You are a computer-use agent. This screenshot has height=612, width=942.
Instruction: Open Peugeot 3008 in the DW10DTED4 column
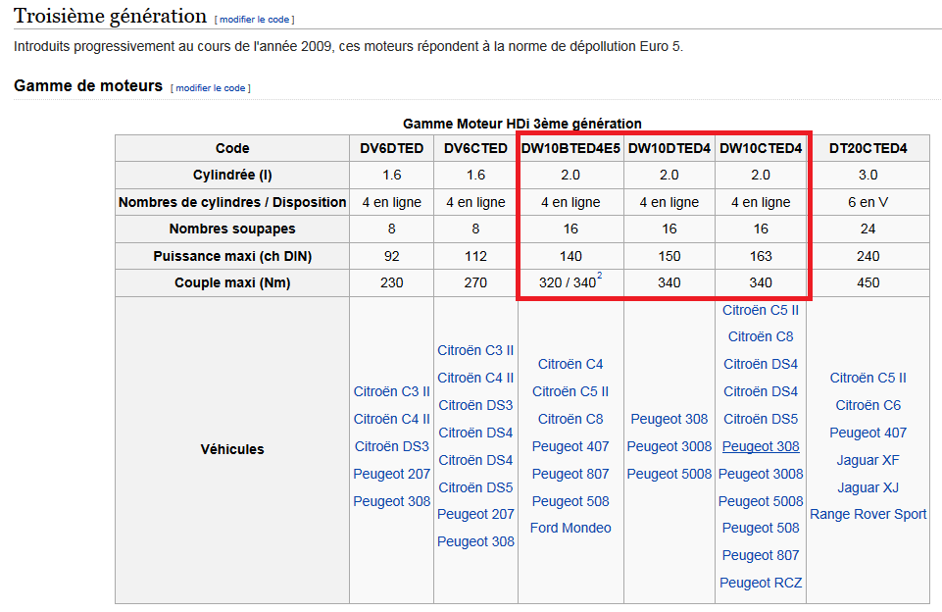[x=669, y=446]
